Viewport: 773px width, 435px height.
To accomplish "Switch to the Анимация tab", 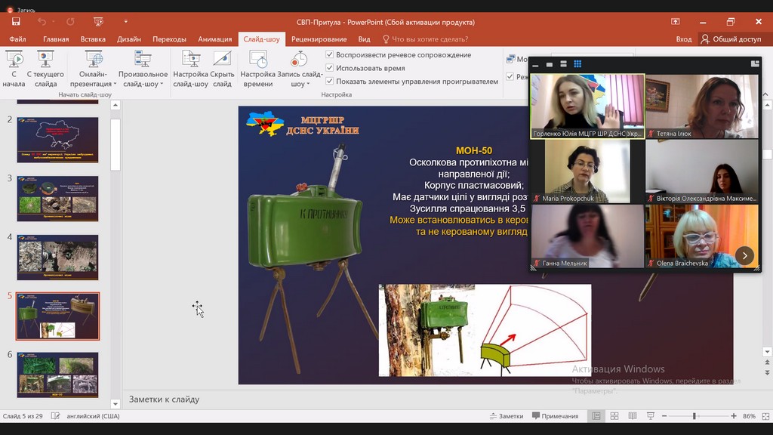I will point(214,39).
